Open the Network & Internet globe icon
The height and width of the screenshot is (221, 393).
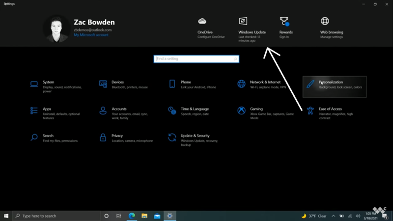click(241, 84)
